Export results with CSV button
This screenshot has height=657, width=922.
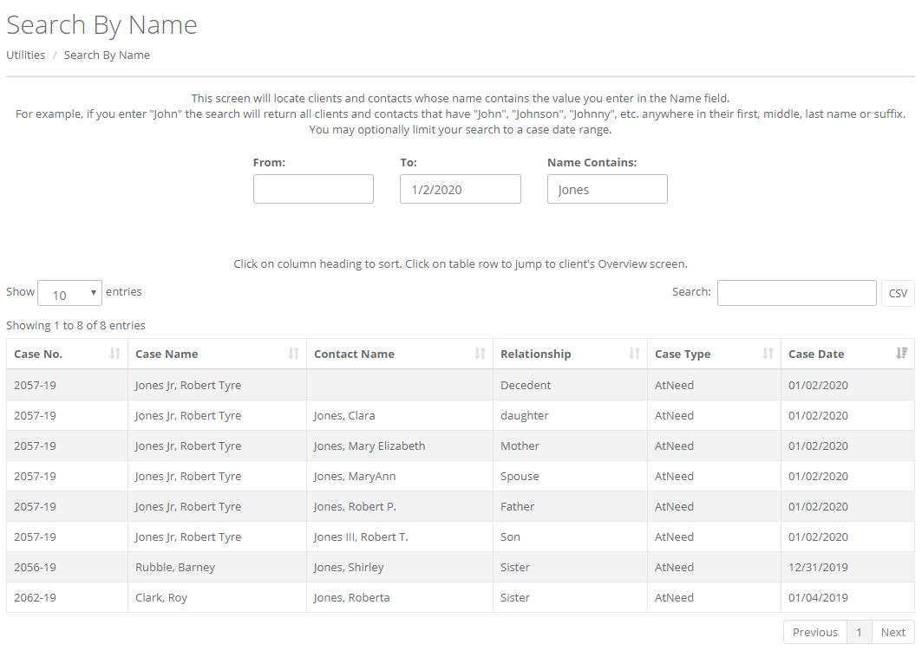pos(898,293)
